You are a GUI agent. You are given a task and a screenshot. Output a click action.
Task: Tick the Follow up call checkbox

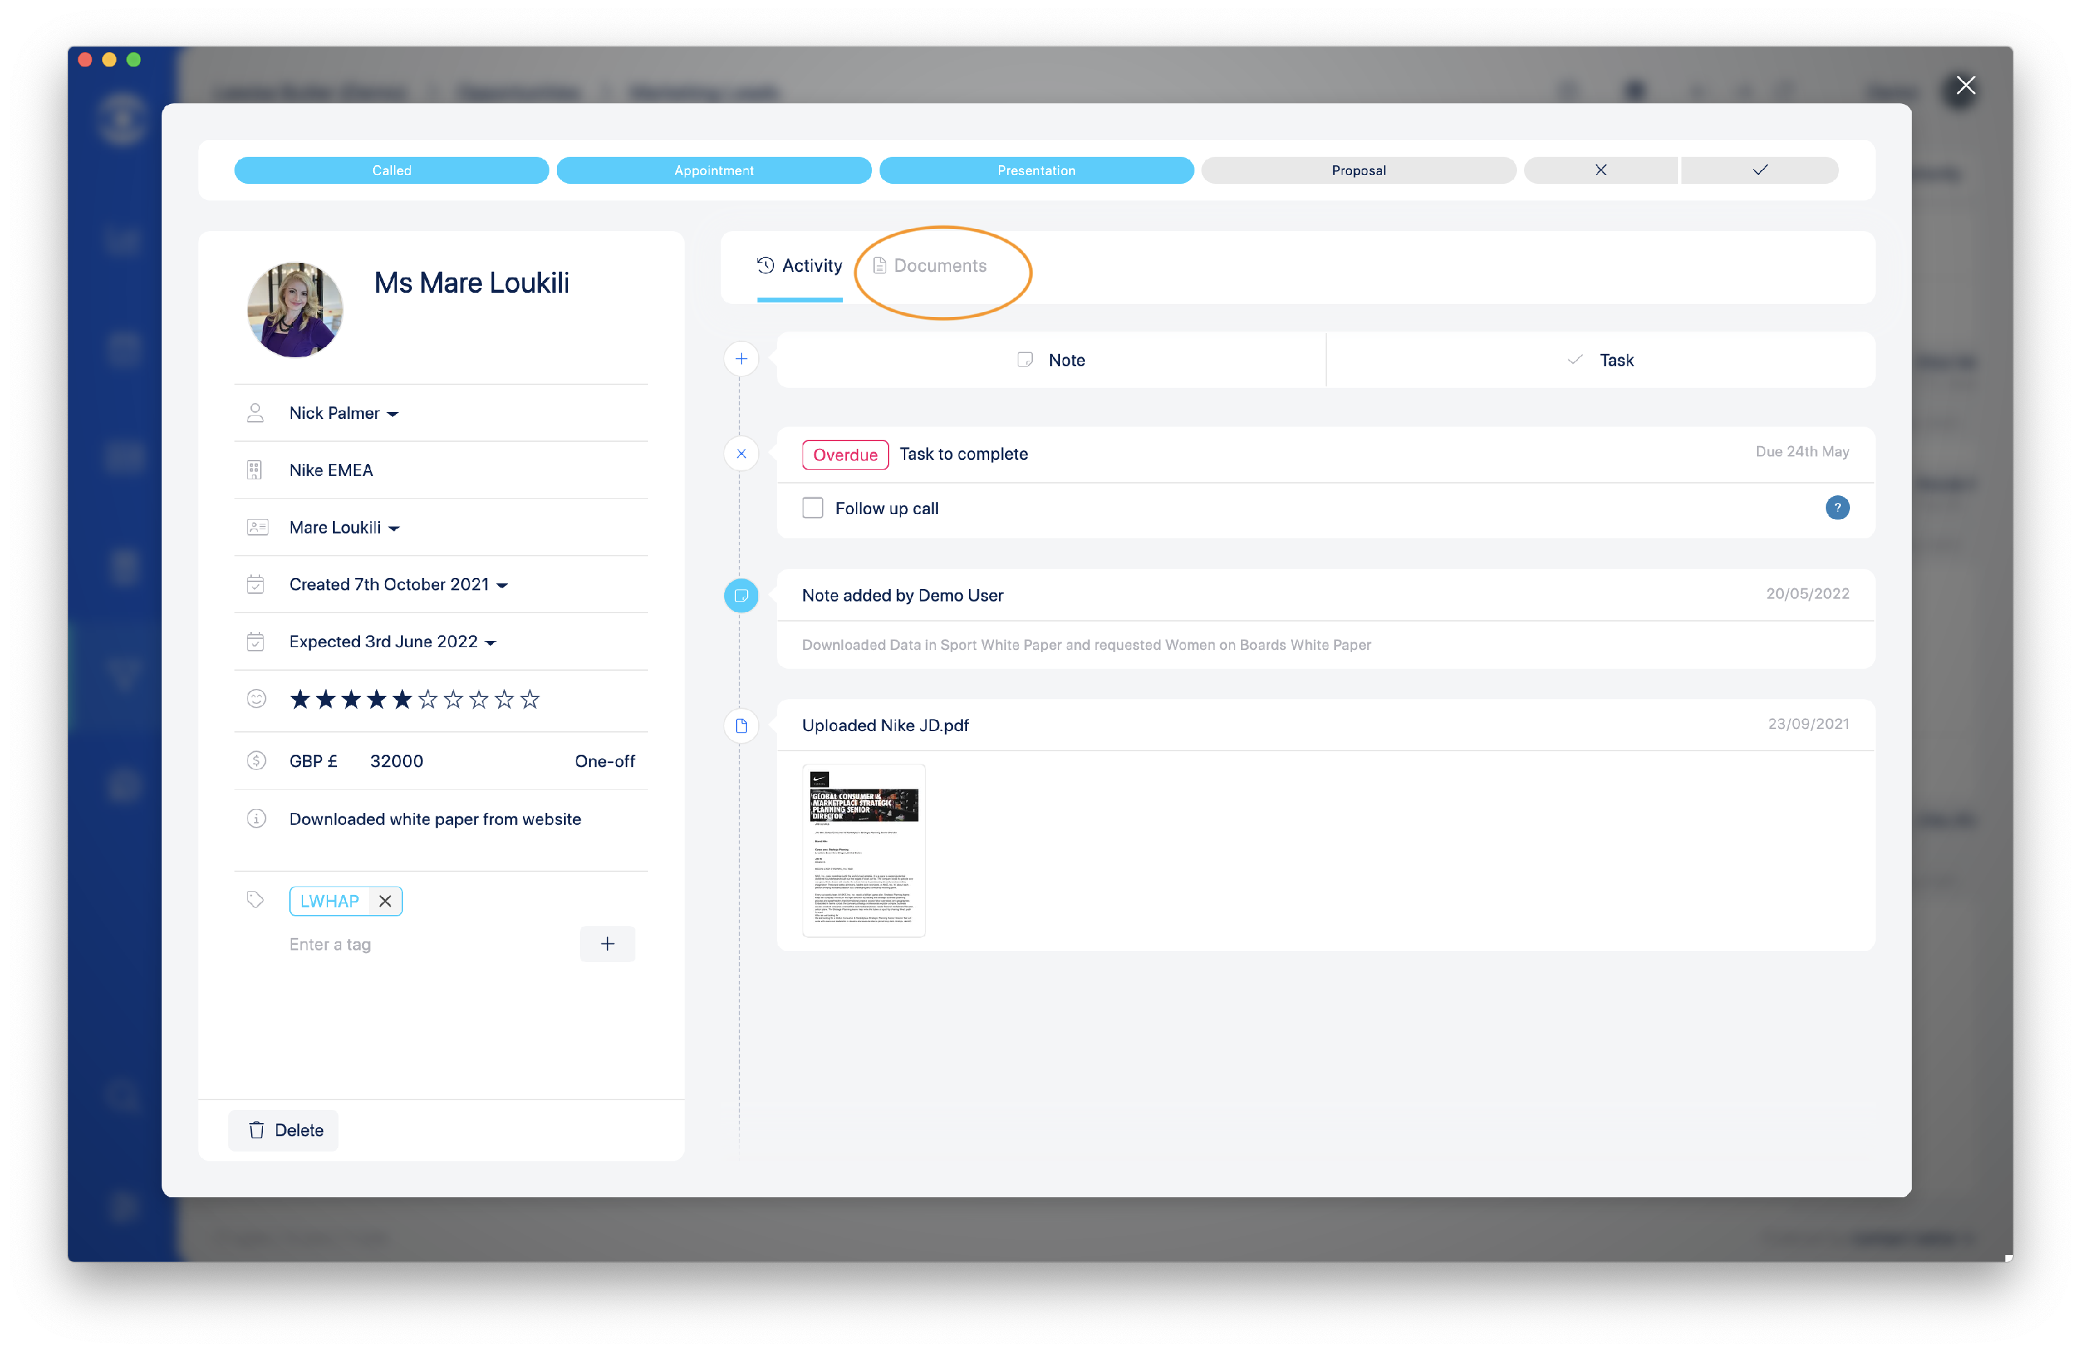812,508
